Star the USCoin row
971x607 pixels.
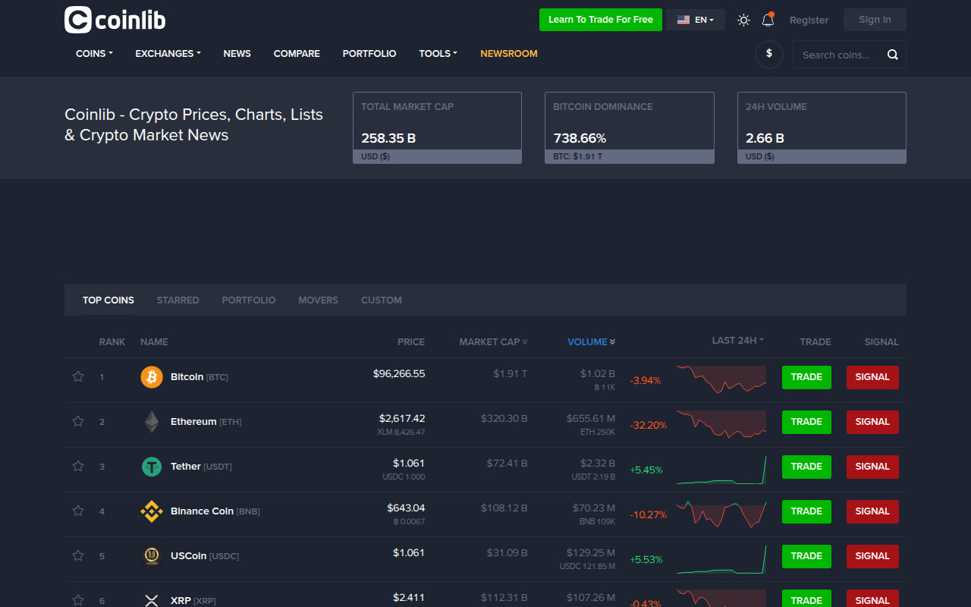[x=78, y=555]
